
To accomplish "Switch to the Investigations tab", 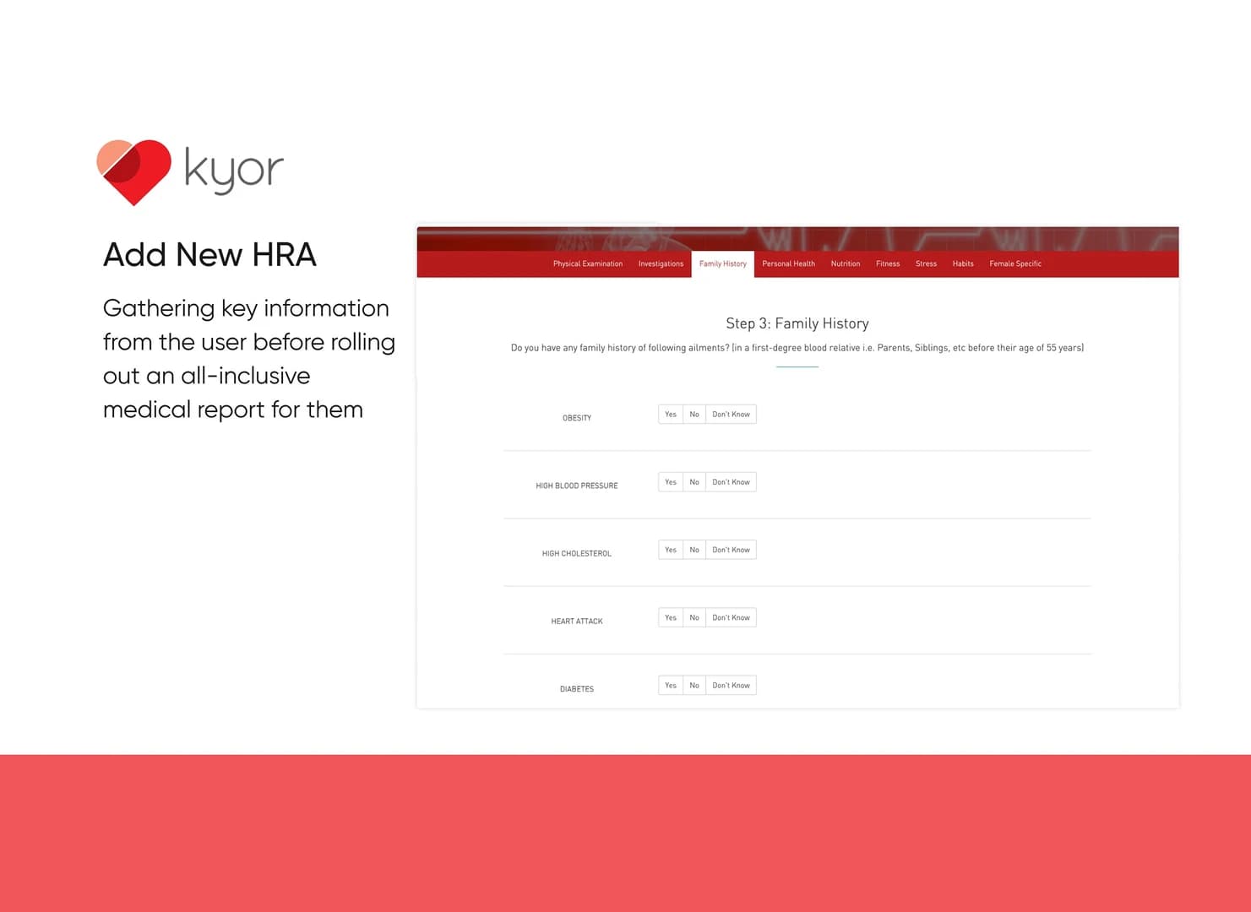I will click(x=661, y=264).
